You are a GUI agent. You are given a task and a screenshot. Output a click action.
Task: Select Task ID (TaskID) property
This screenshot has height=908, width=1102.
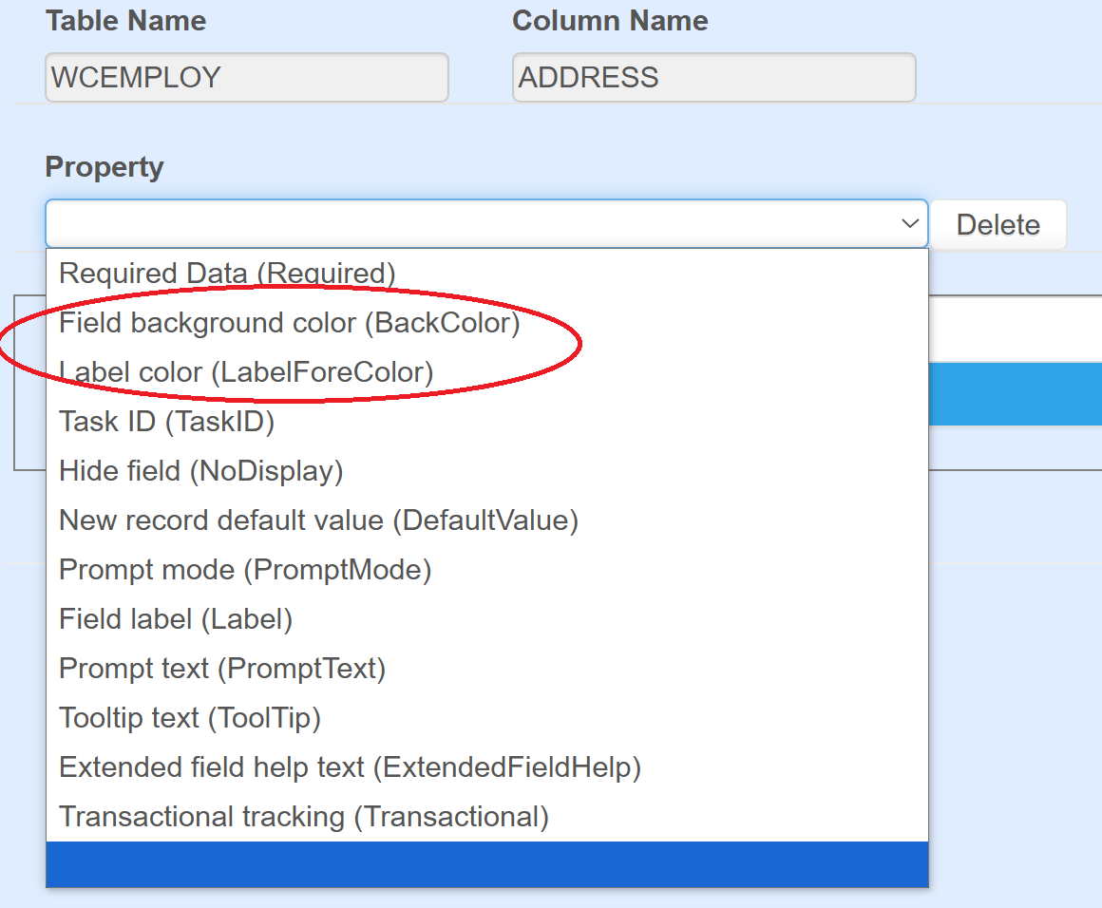tap(167, 422)
